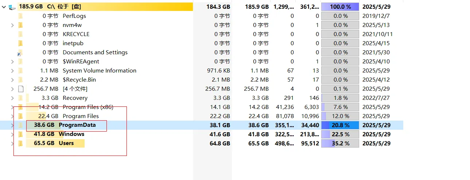Click the 22.5 % percentage bar for Windows
The width and height of the screenshot is (470, 180).
(x=340, y=134)
